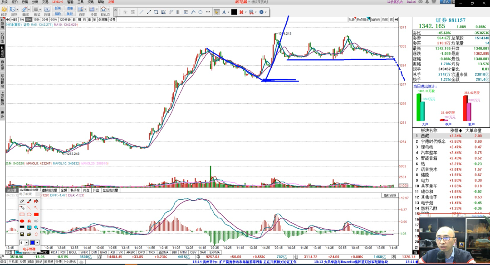Click the black color swatch in the floating toolbar
The height and width of the screenshot is (265, 490).
[x=234, y=12]
